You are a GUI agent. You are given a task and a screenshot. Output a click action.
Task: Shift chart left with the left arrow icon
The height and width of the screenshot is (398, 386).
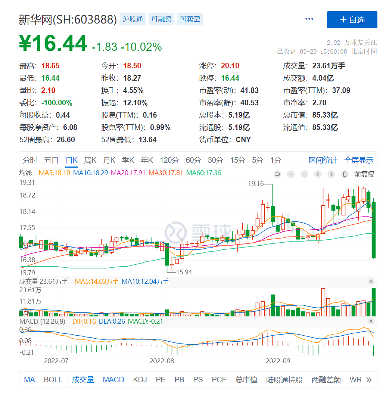point(318,174)
